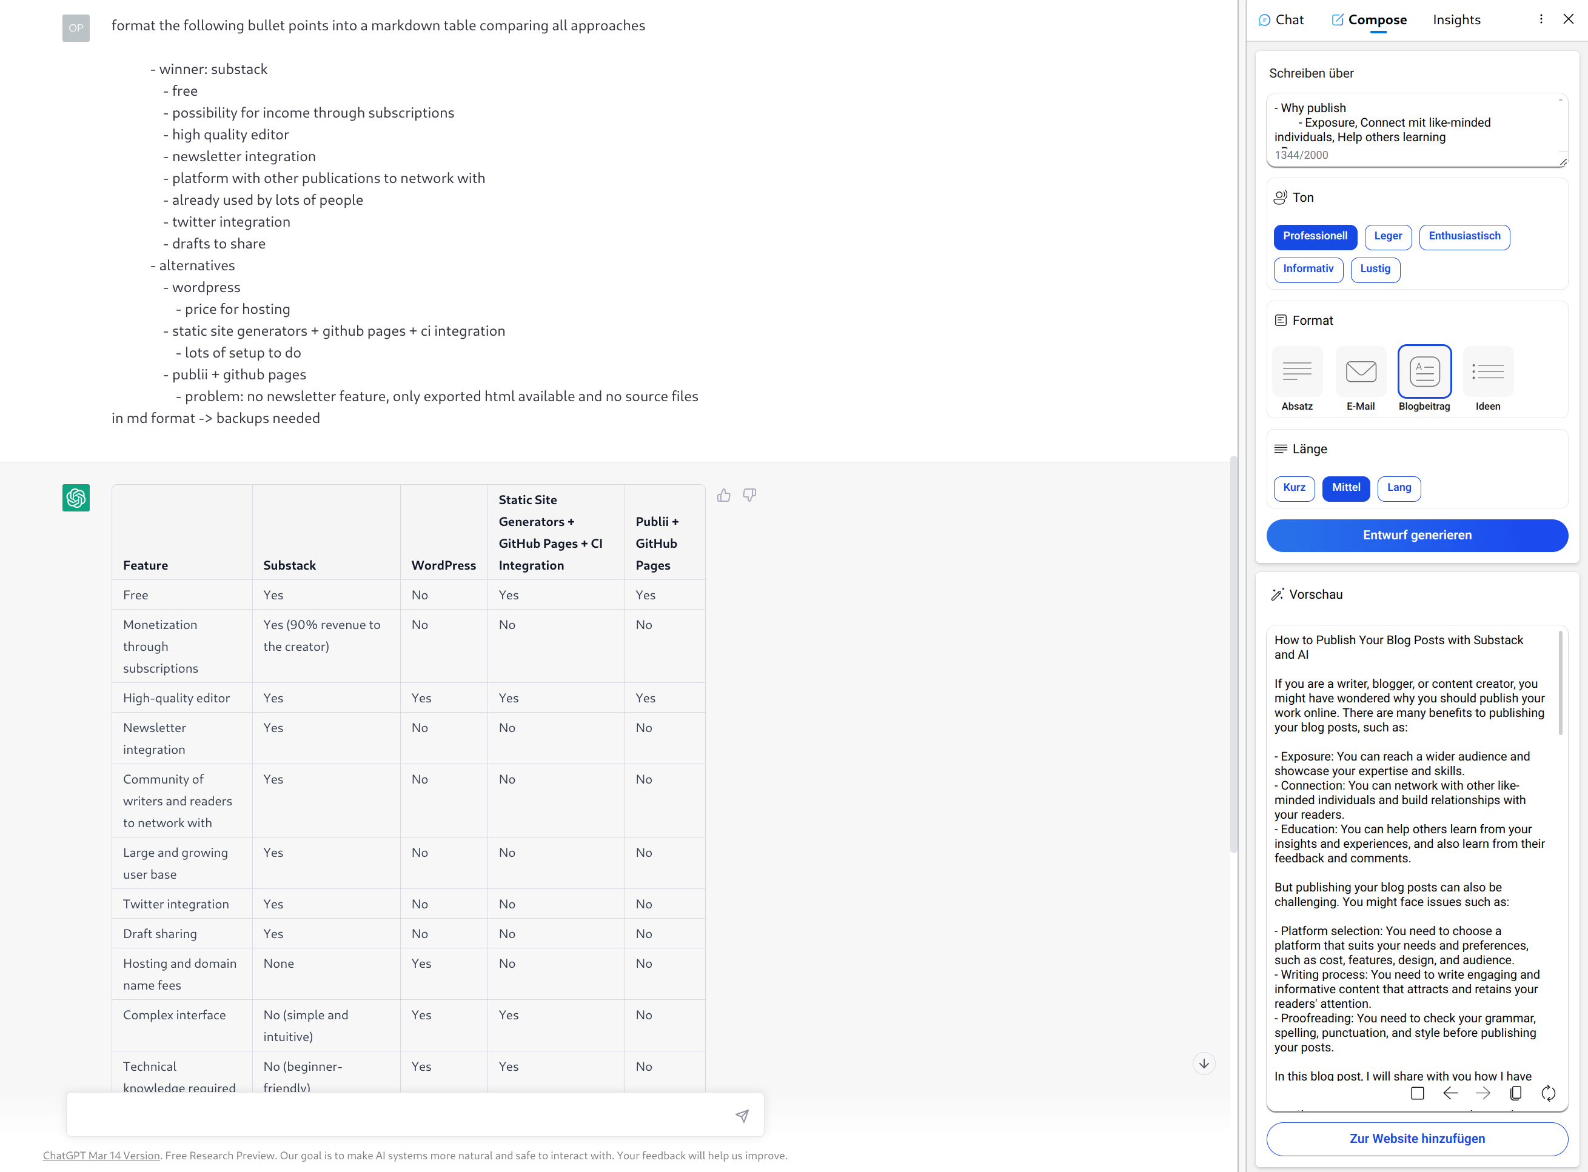
Task: Go to next draft with right arrow
Action: point(1483,1093)
